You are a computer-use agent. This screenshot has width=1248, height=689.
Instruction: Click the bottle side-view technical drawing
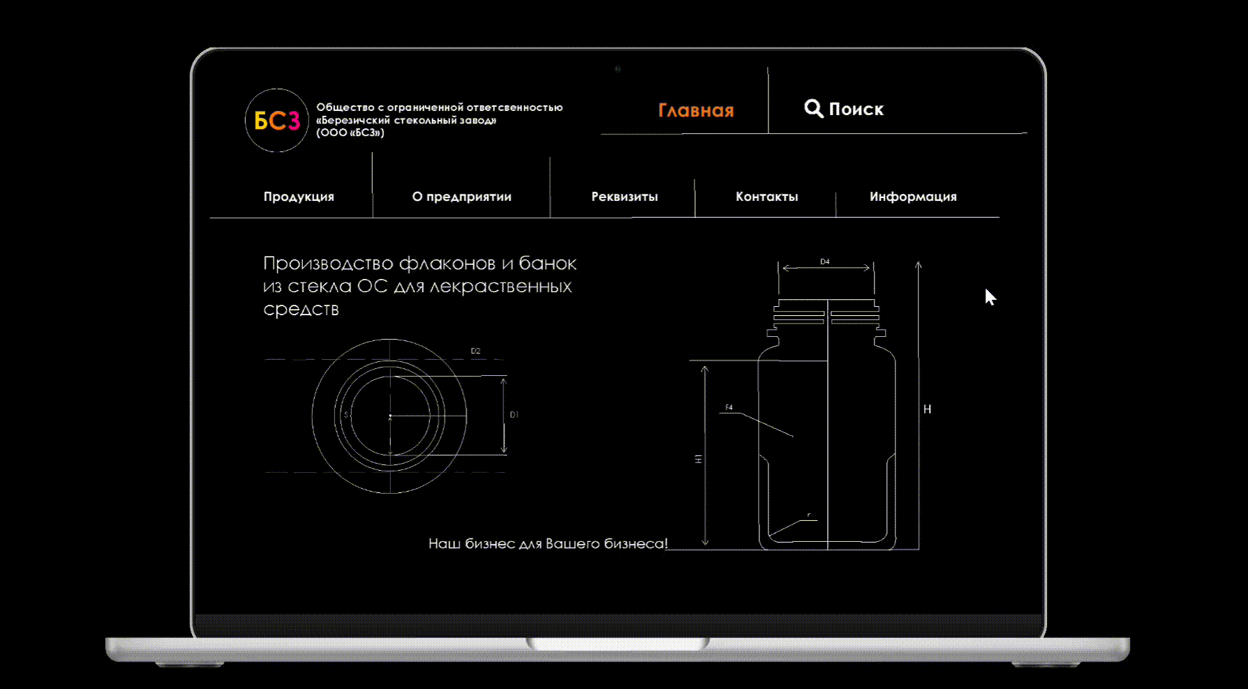[x=827, y=425]
